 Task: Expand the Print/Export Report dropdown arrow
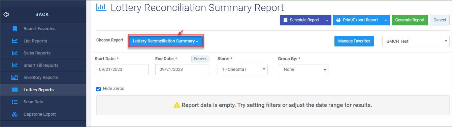coord(386,20)
